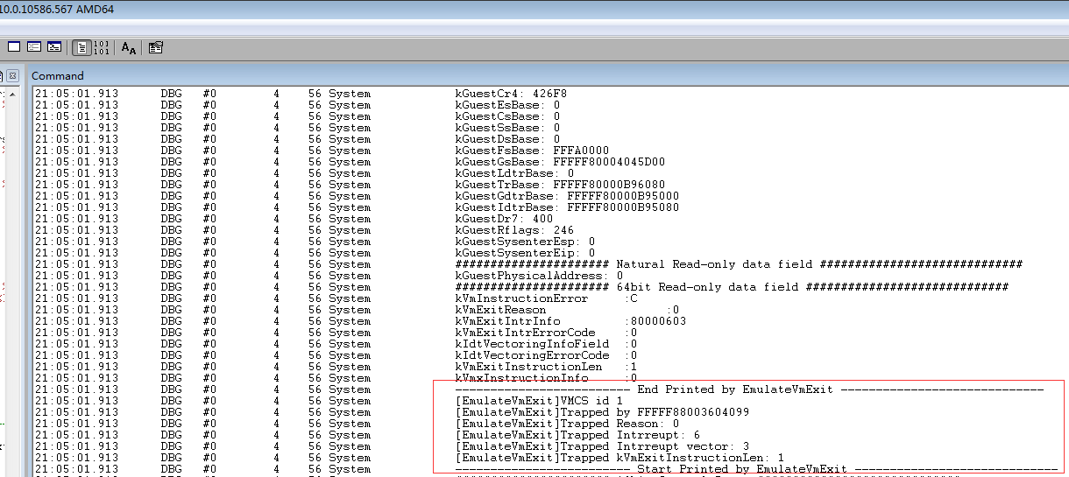Viewport: 1069px width, 477px height.
Task: Click the blank window icon in the toolbar
Action: pos(14,47)
